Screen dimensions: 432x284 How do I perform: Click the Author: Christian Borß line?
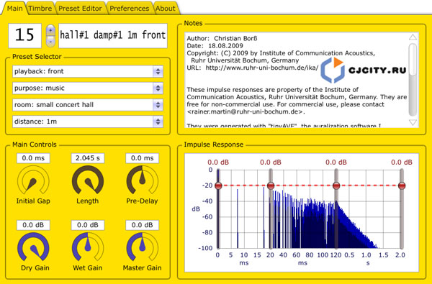point(222,39)
